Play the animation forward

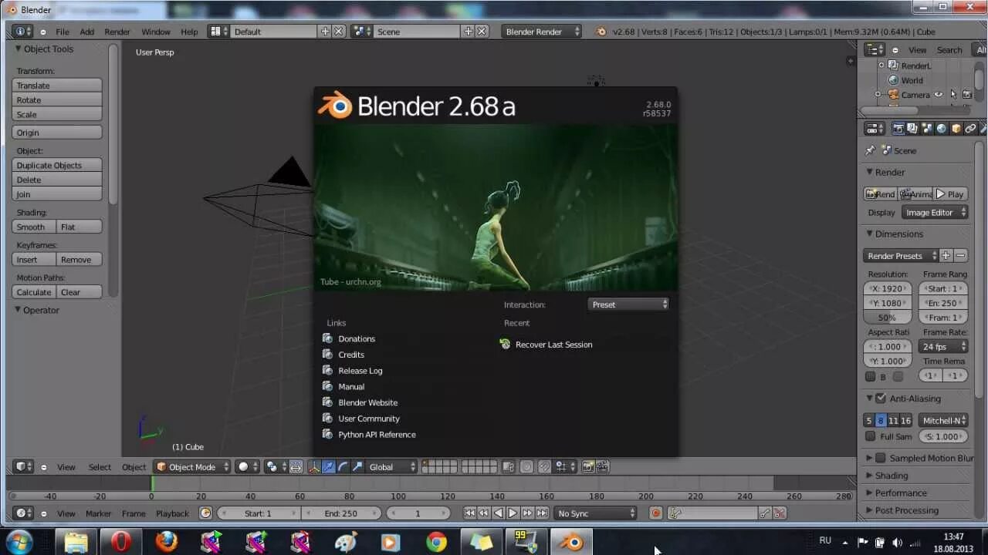513,513
